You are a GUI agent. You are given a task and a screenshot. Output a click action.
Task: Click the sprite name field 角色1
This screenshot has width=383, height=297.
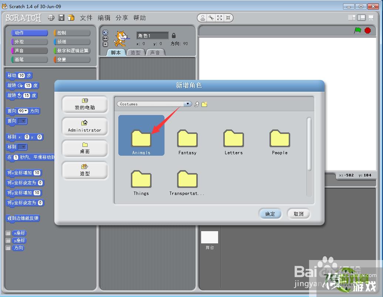point(152,36)
